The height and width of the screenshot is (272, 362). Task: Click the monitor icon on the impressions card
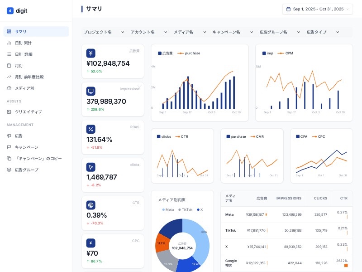coord(90,91)
